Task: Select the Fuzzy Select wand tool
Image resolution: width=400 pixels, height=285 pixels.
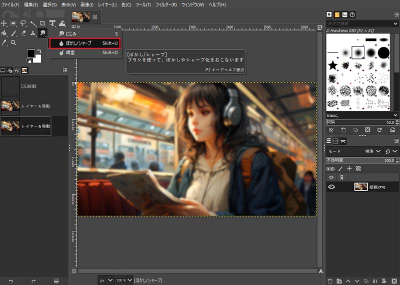Action: (33, 23)
